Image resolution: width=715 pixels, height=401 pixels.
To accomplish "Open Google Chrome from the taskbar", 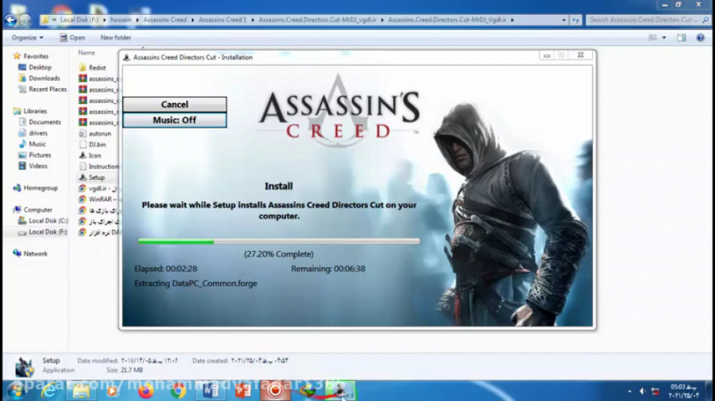I will [178, 391].
